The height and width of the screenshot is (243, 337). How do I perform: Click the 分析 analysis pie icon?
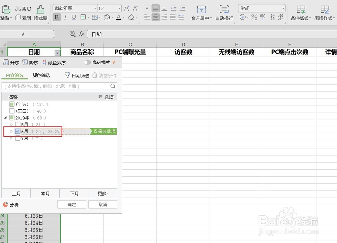pyautogui.click(x=6, y=204)
